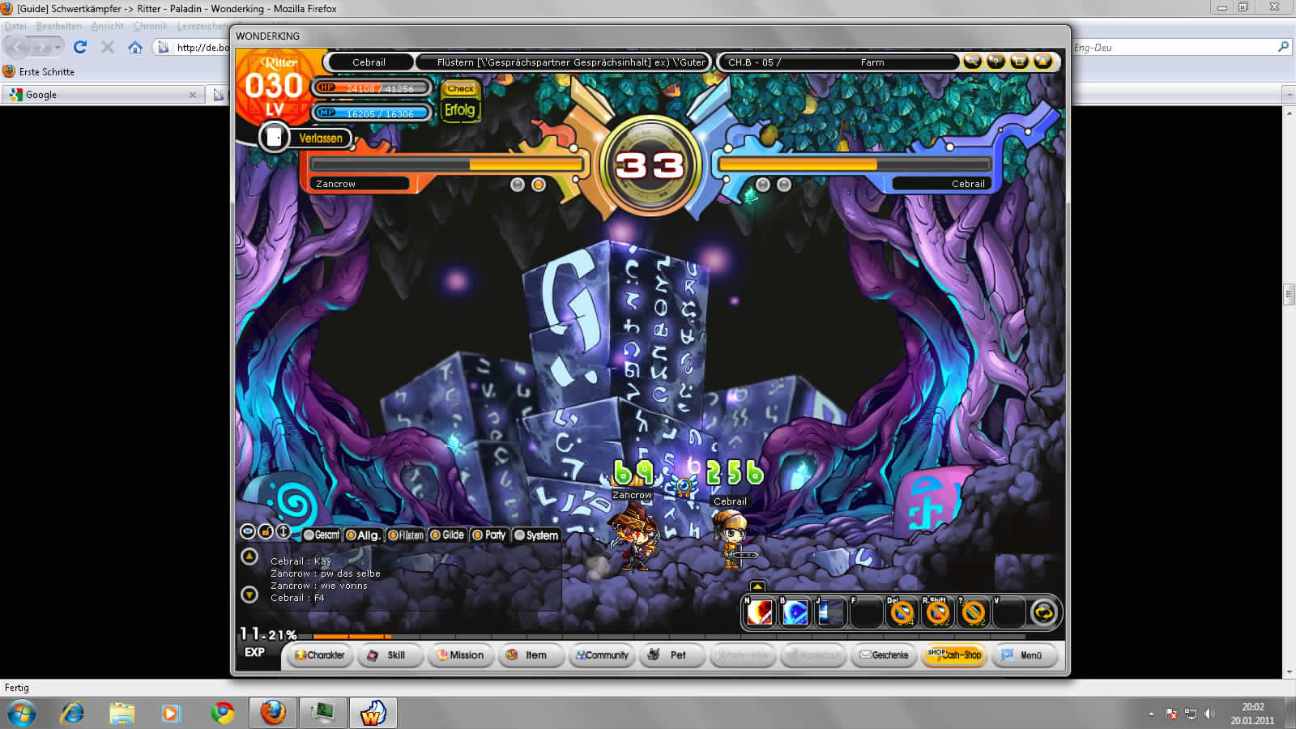Toggle the System chat filter

point(536,535)
